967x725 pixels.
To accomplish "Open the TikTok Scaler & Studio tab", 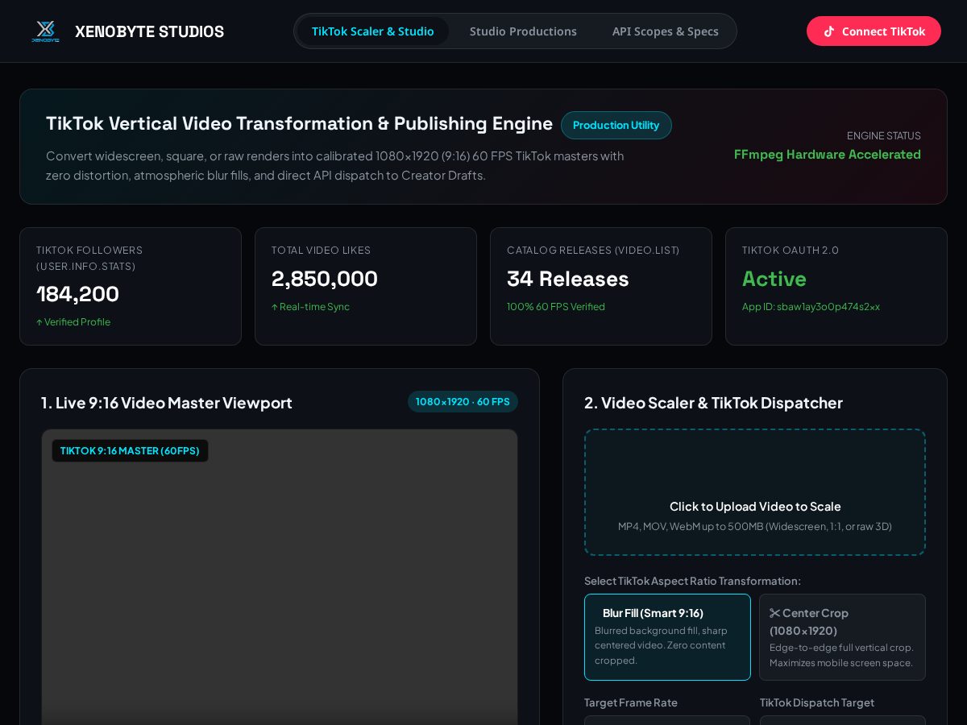I will [372, 31].
